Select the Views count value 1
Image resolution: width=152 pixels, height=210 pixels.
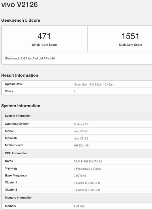click(74, 92)
